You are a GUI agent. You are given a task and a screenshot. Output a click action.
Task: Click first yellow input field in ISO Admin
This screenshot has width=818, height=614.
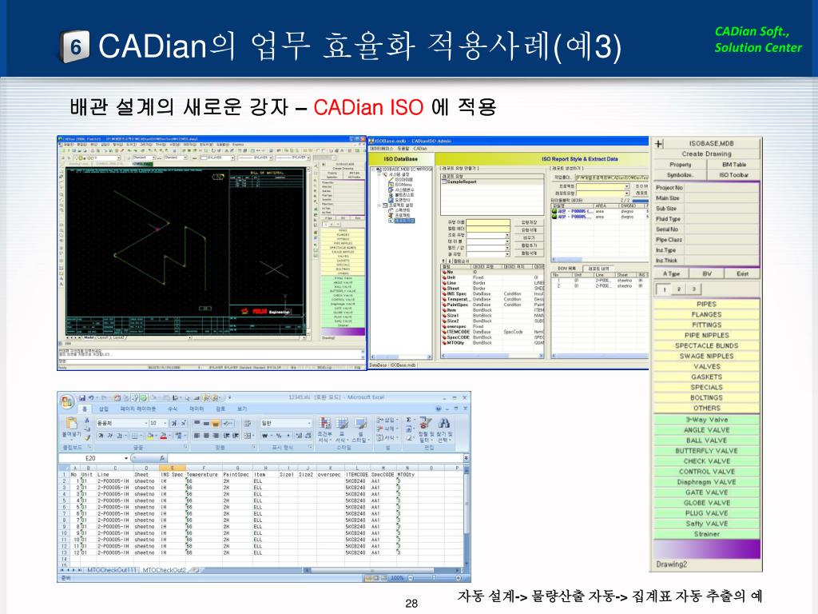tap(488, 222)
